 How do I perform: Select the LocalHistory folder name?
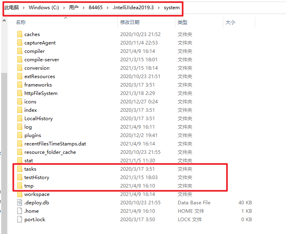coord(38,119)
